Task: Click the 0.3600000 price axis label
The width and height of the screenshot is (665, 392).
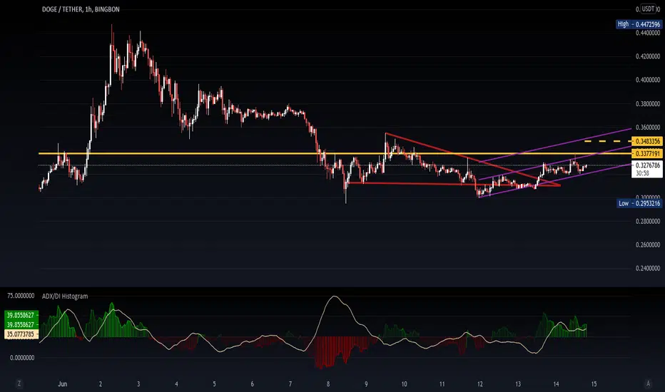Action: pos(648,127)
